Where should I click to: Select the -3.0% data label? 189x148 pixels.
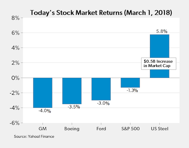coord(103,103)
